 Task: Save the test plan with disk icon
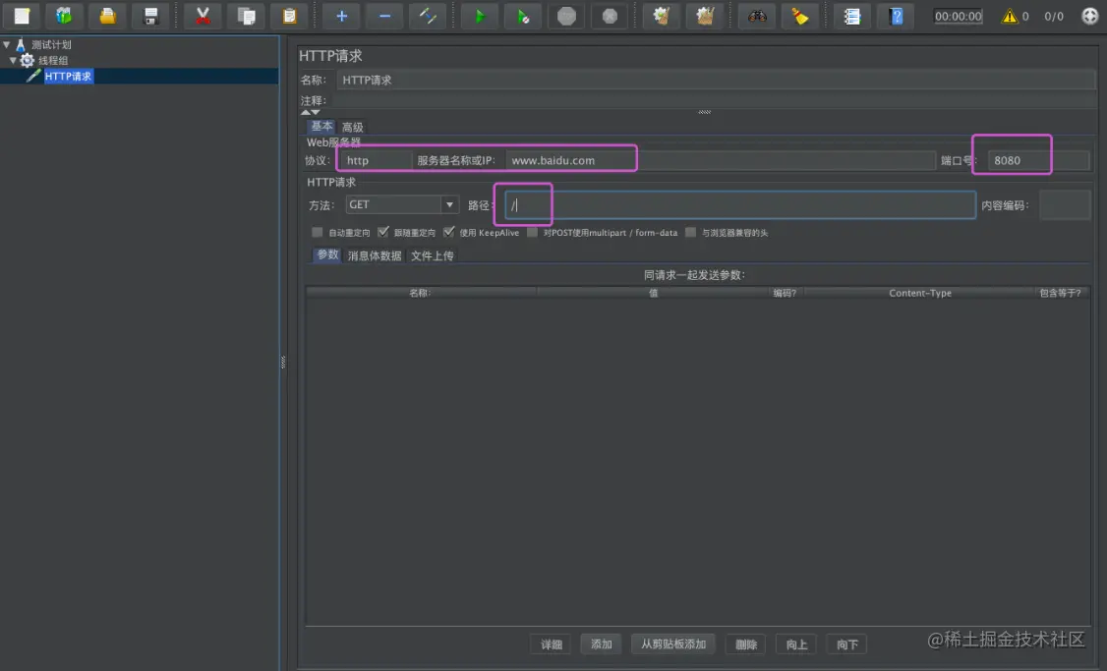pyautogui.click(x=150, y=16)
